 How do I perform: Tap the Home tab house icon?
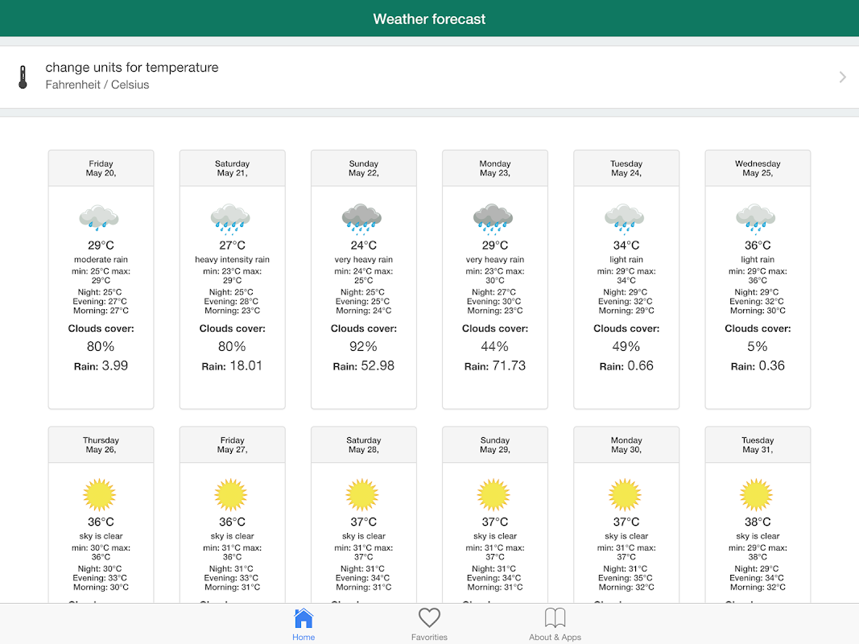click(303, 617)
